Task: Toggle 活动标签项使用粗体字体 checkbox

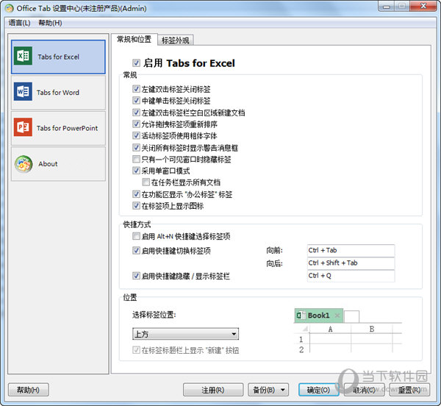Action: (136, 135)
